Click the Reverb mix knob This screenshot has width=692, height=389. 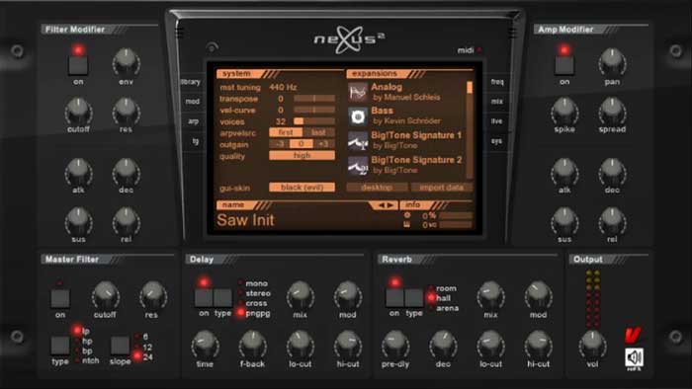(x=490, y=295)
